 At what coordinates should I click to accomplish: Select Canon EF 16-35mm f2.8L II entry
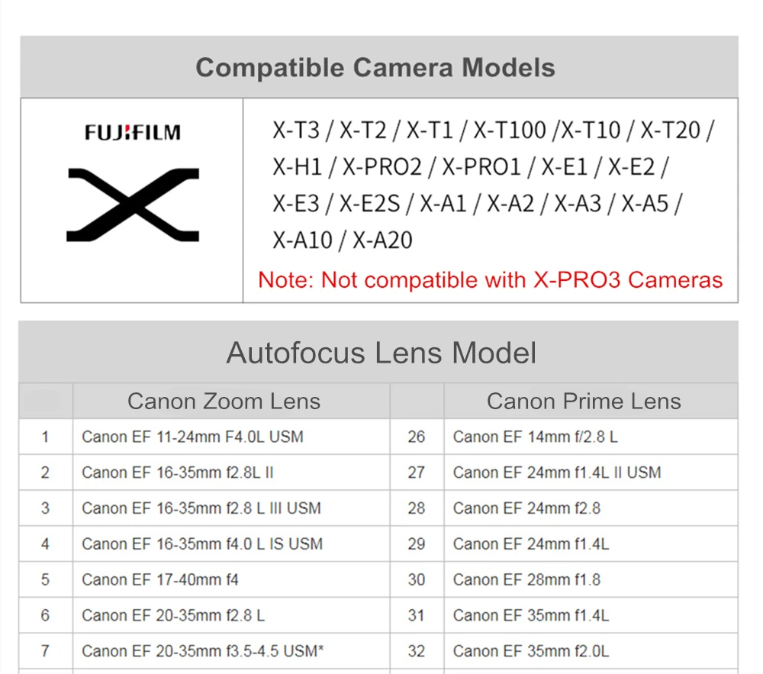pyautogui.click(x=178, y=472)
